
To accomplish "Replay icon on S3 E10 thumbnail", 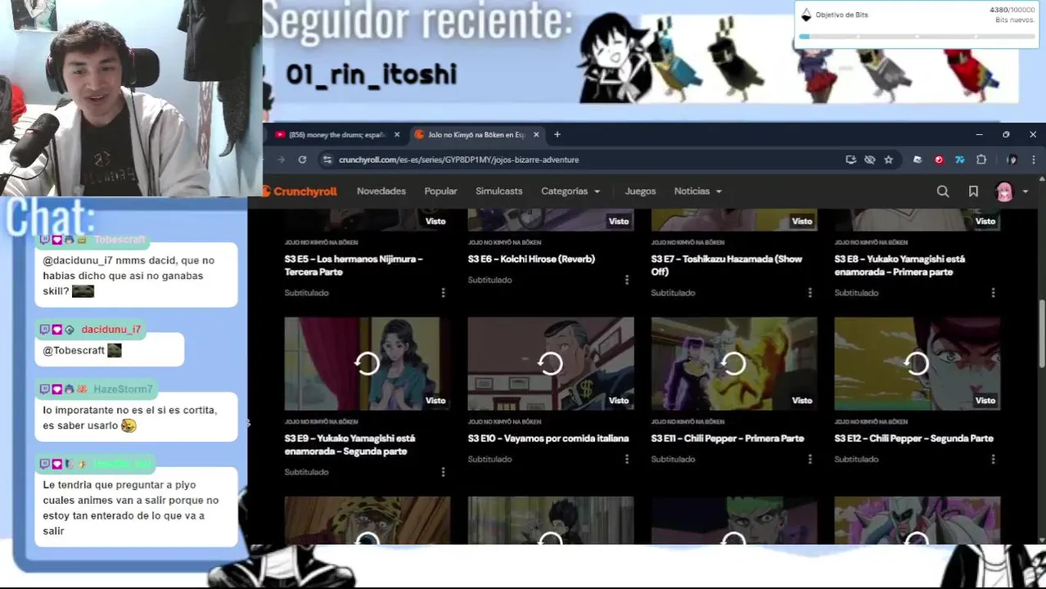I will click(x=550, y=363).
